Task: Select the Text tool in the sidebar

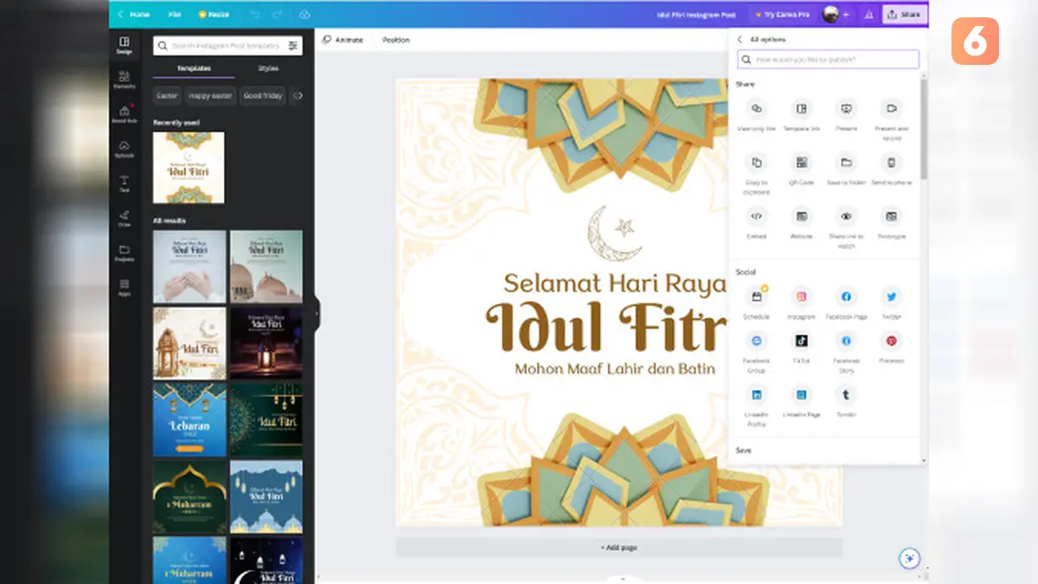Action: click(124, 183)
